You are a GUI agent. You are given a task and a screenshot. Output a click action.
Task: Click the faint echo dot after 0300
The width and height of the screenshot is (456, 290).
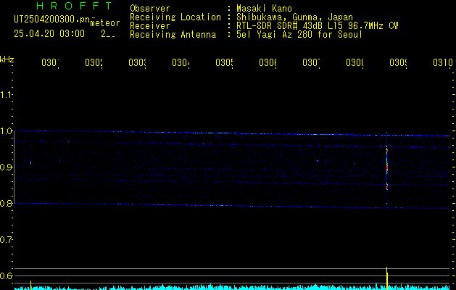pyautogui.click(x=30, y=162)
